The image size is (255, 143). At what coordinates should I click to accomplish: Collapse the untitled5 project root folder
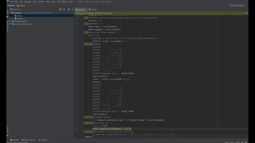(x=10, y=13)
